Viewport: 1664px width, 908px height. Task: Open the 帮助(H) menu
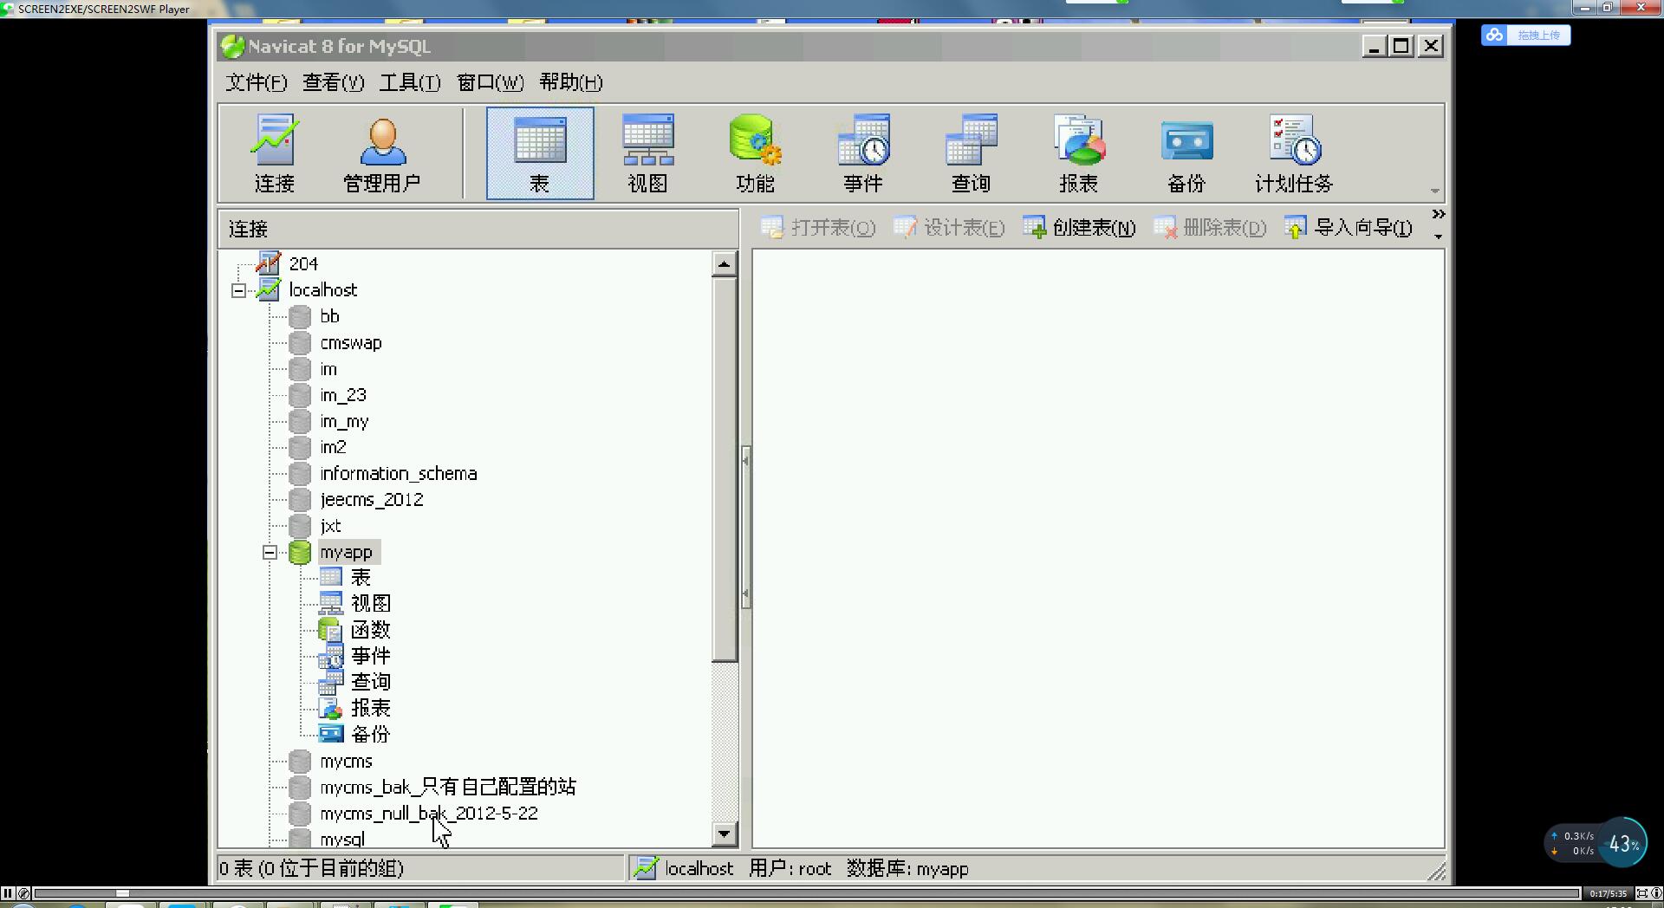tap(570, 82)
